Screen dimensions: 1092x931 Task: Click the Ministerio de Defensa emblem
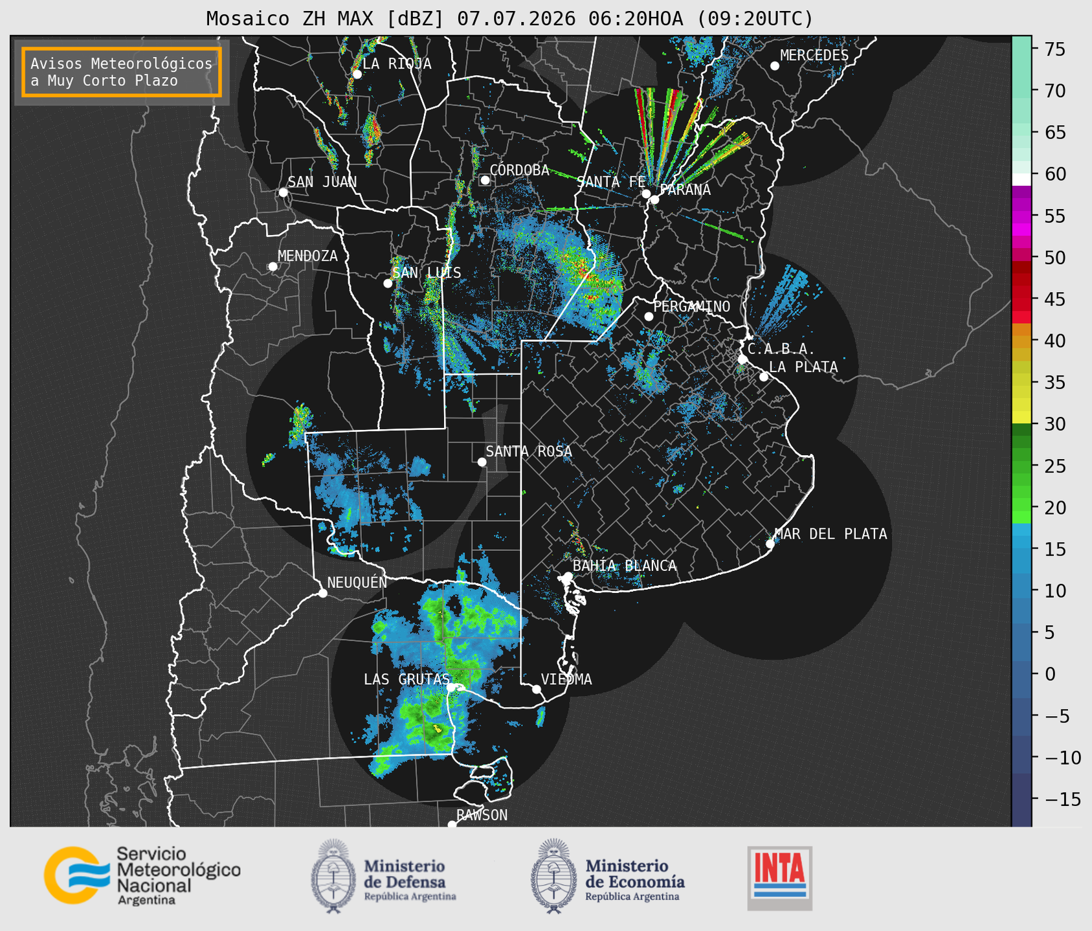pos(334,876)
